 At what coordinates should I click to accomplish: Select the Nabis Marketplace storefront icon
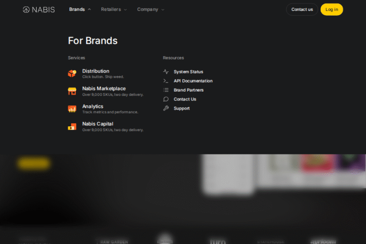tap(72, 91)
